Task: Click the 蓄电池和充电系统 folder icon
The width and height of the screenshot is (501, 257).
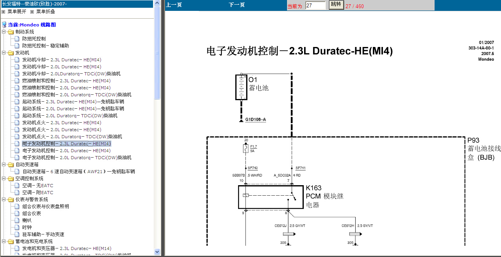Action: coord(11,241)
